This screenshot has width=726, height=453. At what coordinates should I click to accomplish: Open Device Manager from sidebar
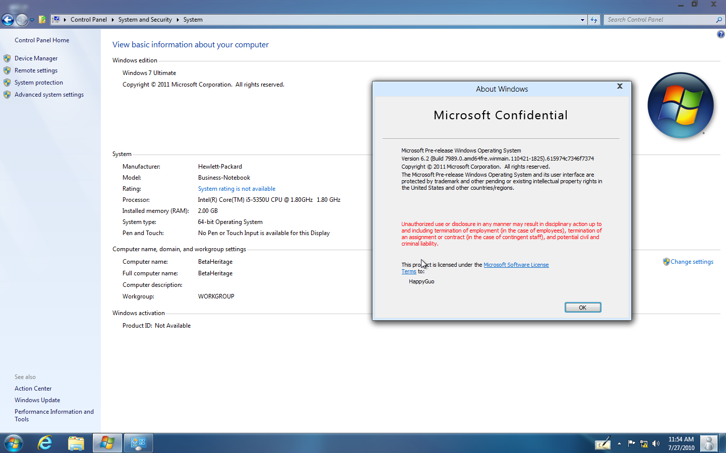[36, 58]
